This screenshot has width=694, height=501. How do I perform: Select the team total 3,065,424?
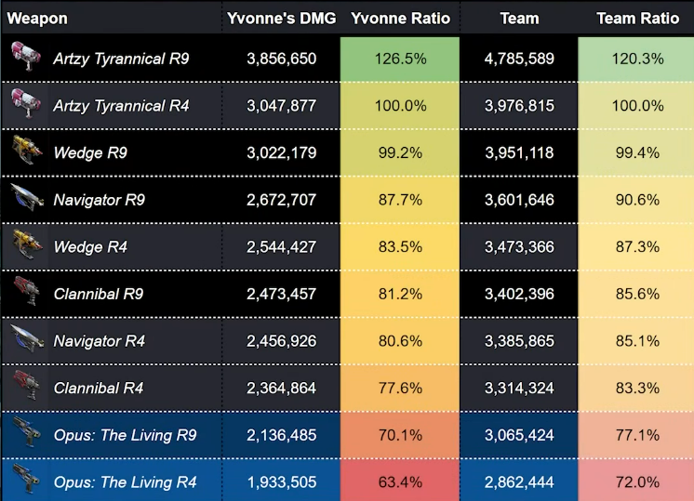tap(519, 436)
